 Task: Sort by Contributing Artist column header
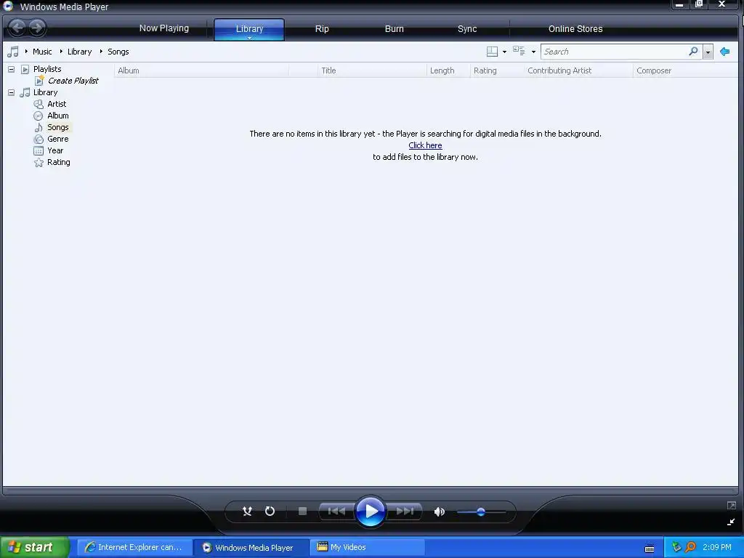pos(578,70)
